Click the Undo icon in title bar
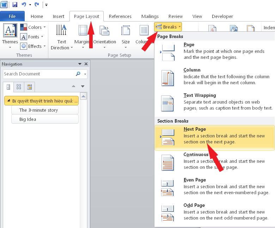The width and height of the screenshot is (275, 228). click(24, 5)
